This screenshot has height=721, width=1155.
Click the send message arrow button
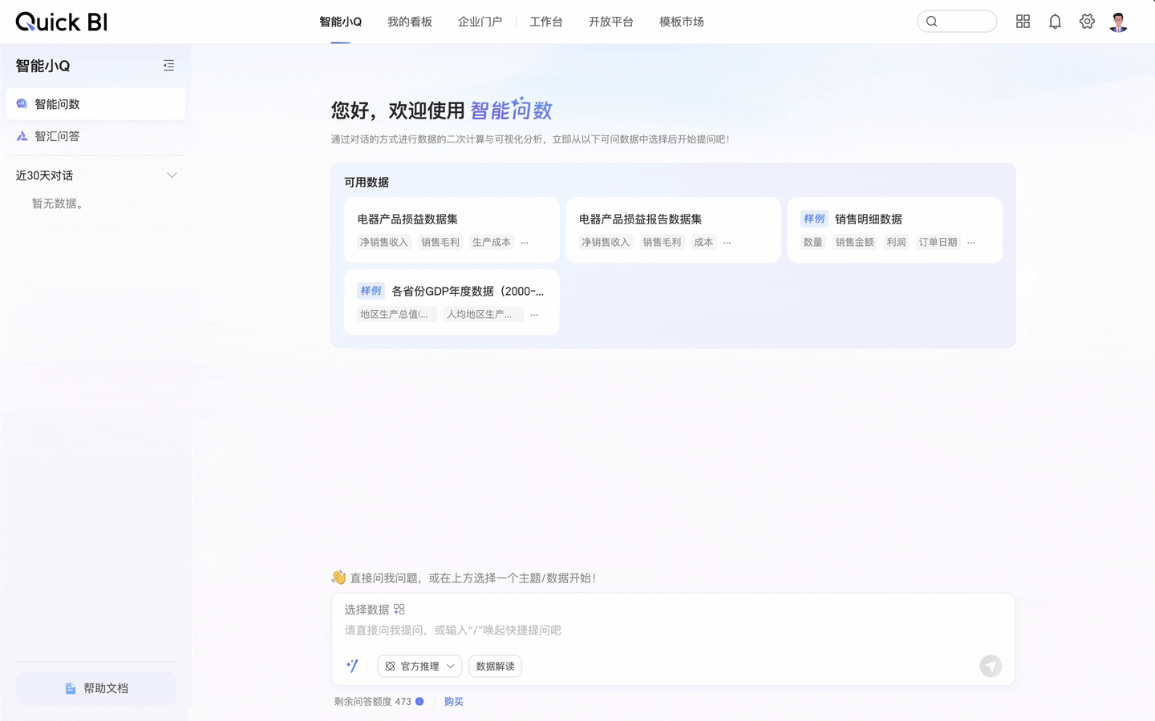coord(991,667)
